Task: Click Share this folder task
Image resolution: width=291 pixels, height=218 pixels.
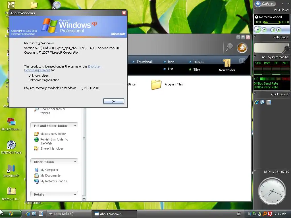Action: [49, 148]
